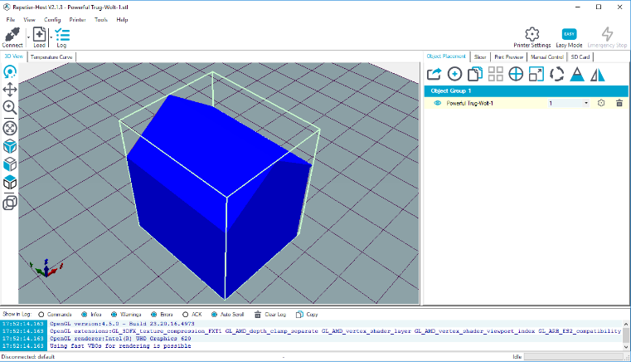Toggle parallel projection icon
The width and height of the screenshot is (631, 362).
(10, 203)
